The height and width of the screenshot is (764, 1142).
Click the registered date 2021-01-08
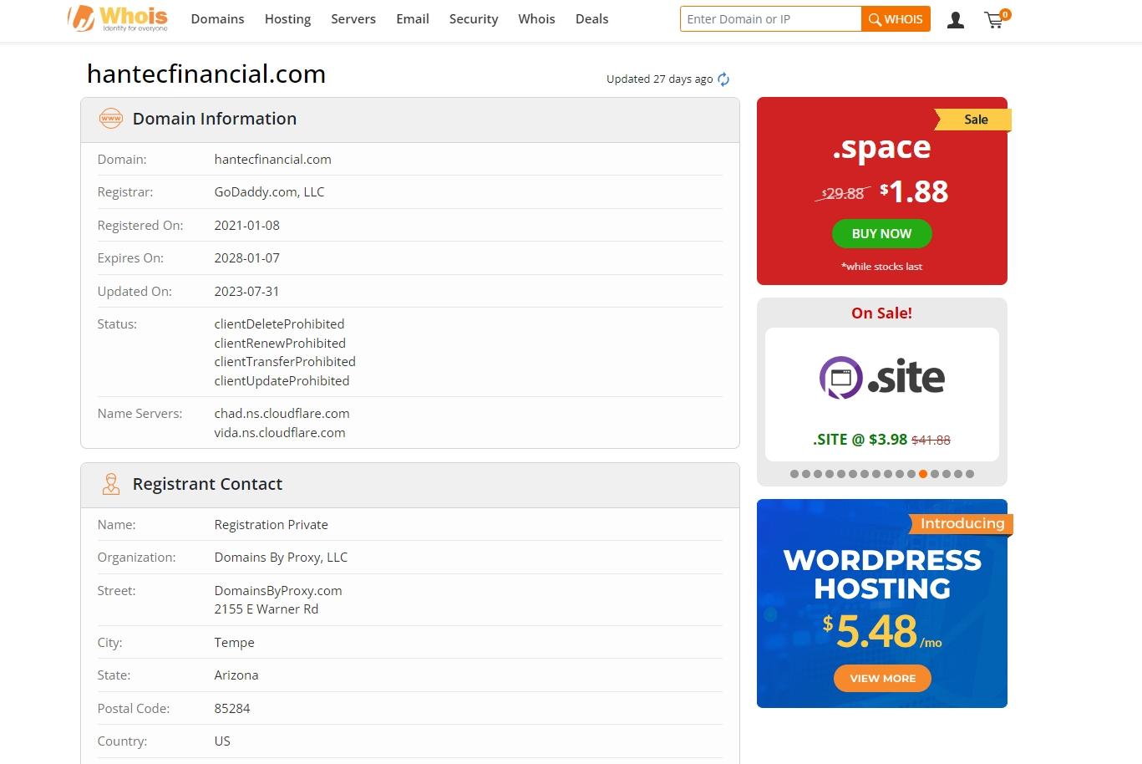246,226
